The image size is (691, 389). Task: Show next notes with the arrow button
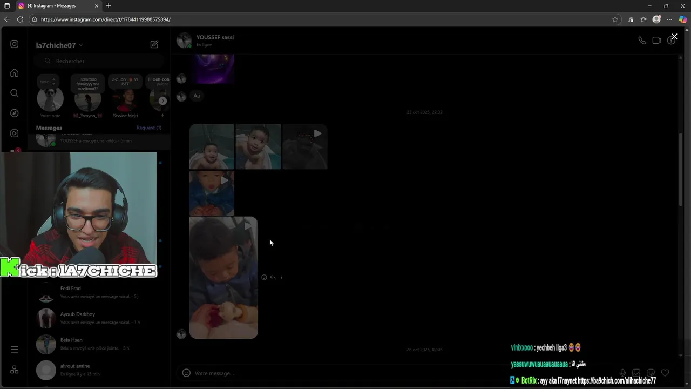162,100
